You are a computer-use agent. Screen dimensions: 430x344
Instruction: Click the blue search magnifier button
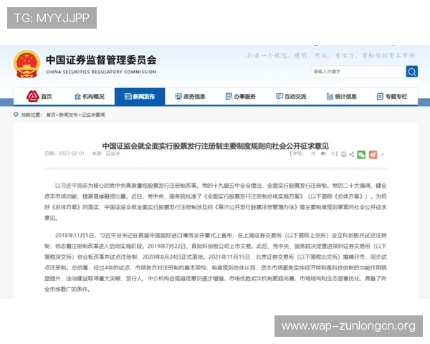pos(411,72)
